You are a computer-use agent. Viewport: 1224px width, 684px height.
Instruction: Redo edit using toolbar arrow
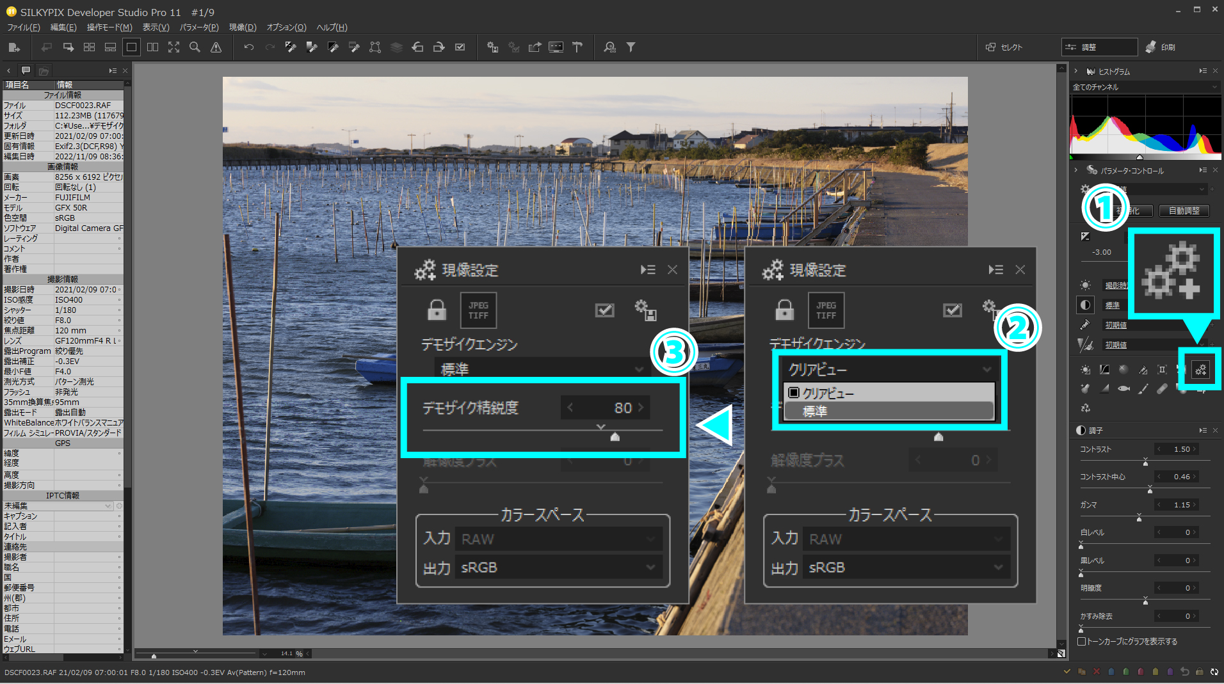coord(270,47)
